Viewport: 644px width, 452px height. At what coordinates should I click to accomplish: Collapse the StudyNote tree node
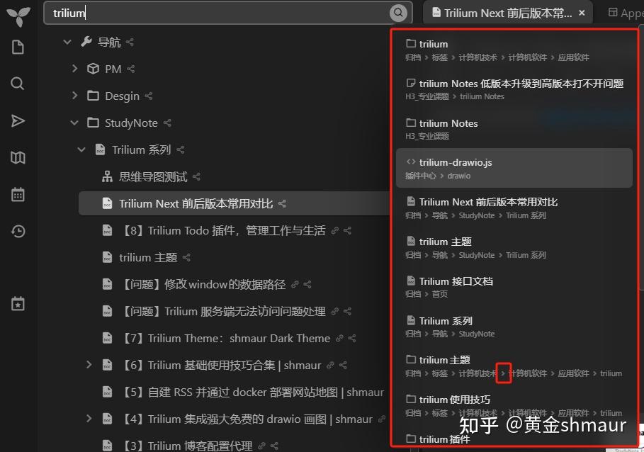pyautogui.click(x=74, y=123)
